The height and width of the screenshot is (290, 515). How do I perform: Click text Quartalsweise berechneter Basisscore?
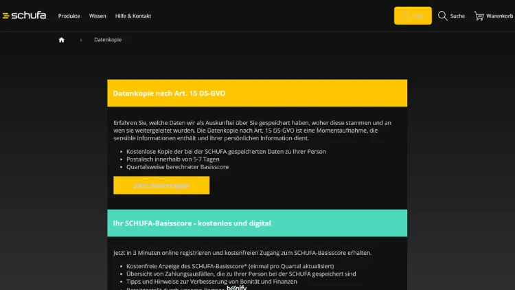click(177, 167)
